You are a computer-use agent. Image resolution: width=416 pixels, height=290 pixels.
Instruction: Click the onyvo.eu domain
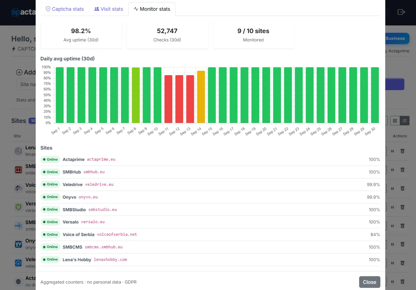tap(88, 197)
